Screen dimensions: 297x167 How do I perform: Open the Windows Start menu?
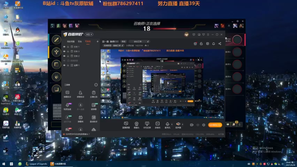coord(4,164)
